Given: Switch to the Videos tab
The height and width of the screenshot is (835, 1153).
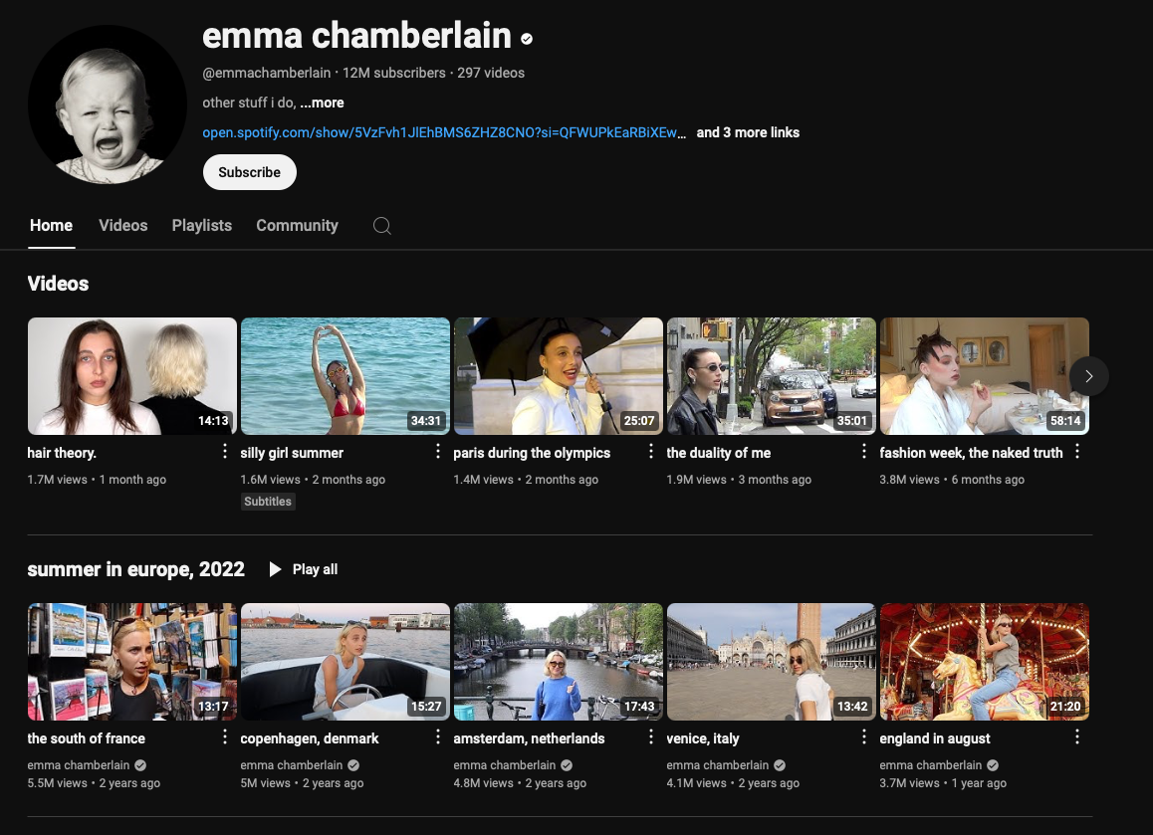Looking at the screenshot, I should (x=122, y=226).
